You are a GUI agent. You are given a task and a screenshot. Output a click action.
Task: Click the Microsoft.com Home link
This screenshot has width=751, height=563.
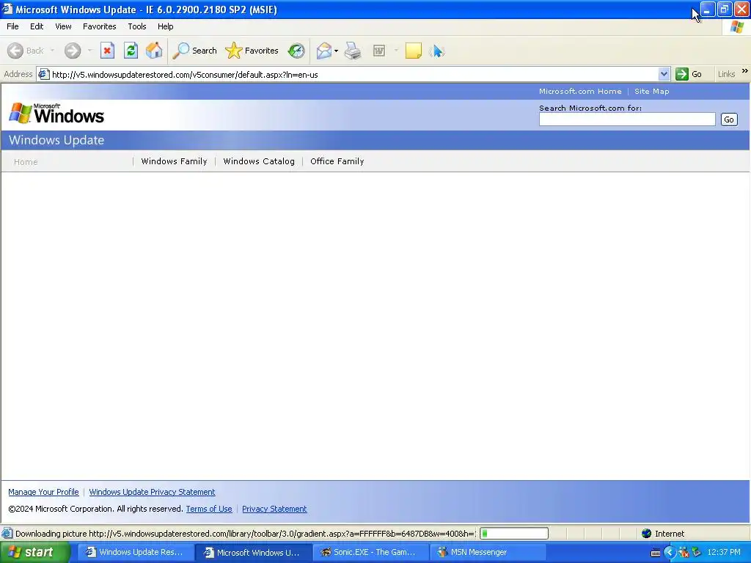click(580, 91)
